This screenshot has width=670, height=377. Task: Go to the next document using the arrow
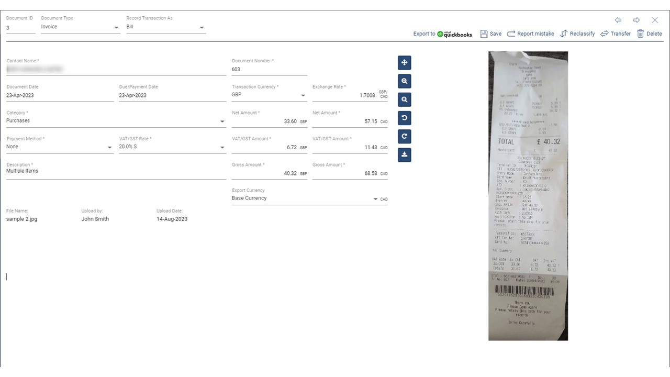click(636, 20)
